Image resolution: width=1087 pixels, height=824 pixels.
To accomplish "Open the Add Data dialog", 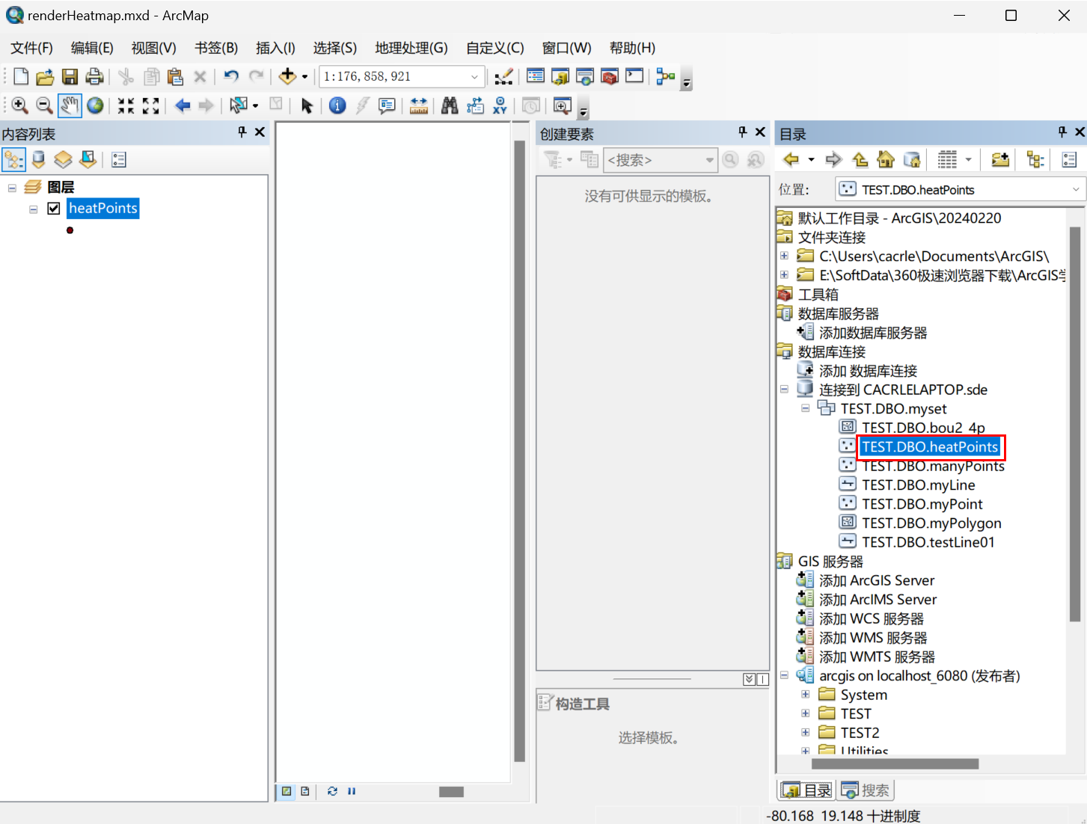I will 288,76.
